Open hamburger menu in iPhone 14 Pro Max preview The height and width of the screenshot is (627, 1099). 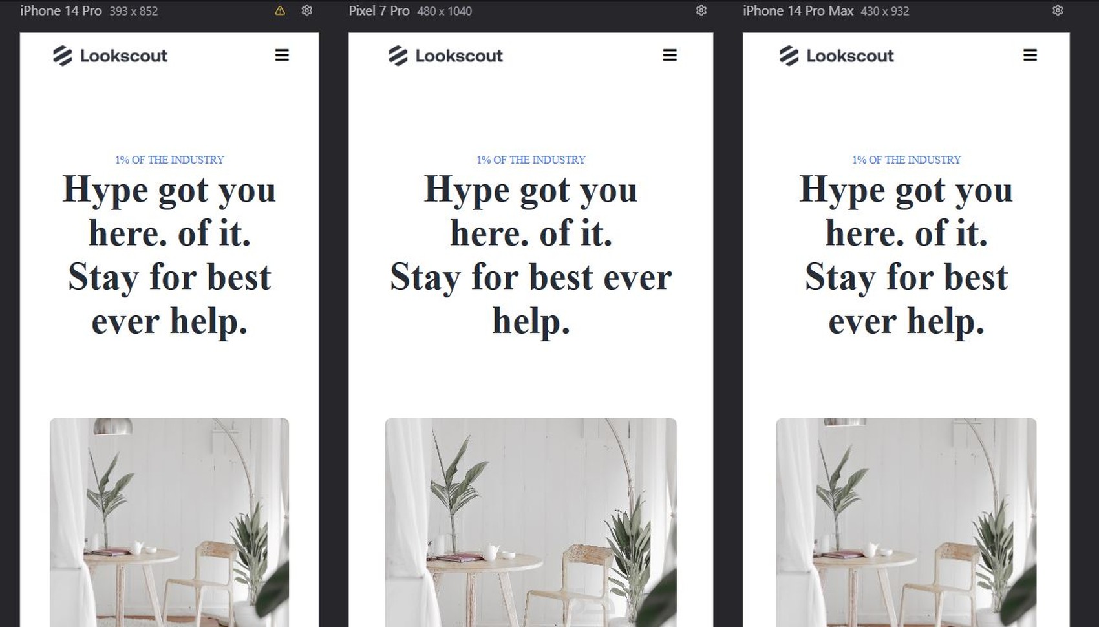tap(1030, 55)
